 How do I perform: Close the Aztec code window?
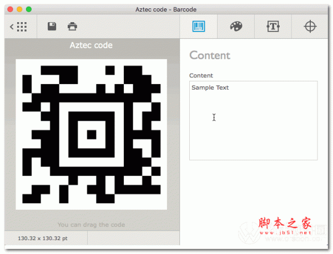[x=10, y=9]
